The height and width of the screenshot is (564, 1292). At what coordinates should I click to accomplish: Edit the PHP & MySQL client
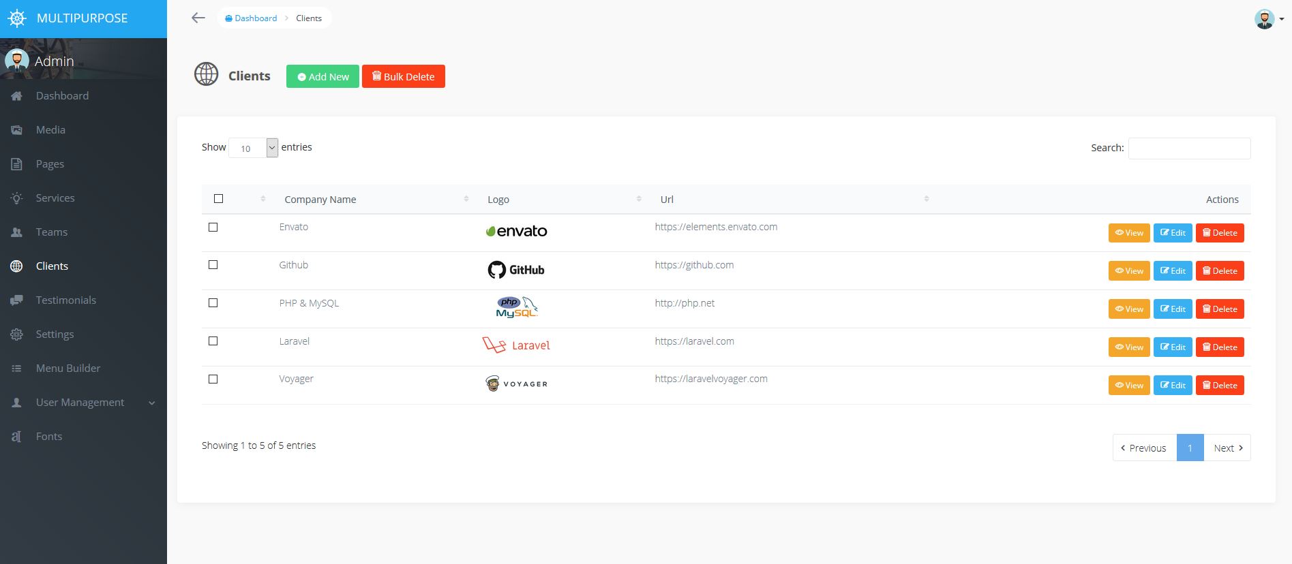tap(1173, 309)
